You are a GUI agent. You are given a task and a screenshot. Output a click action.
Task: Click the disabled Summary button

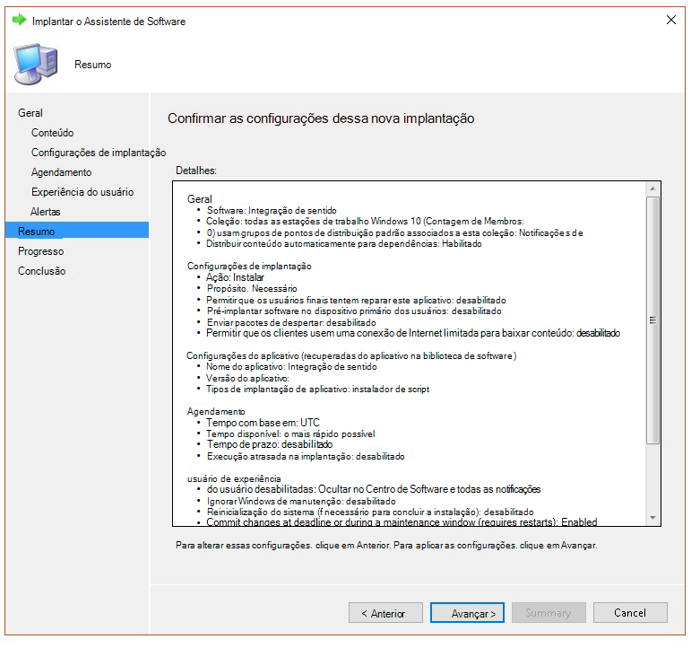[549, 613]
